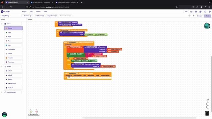Open the browser application menu

(209, 7)
